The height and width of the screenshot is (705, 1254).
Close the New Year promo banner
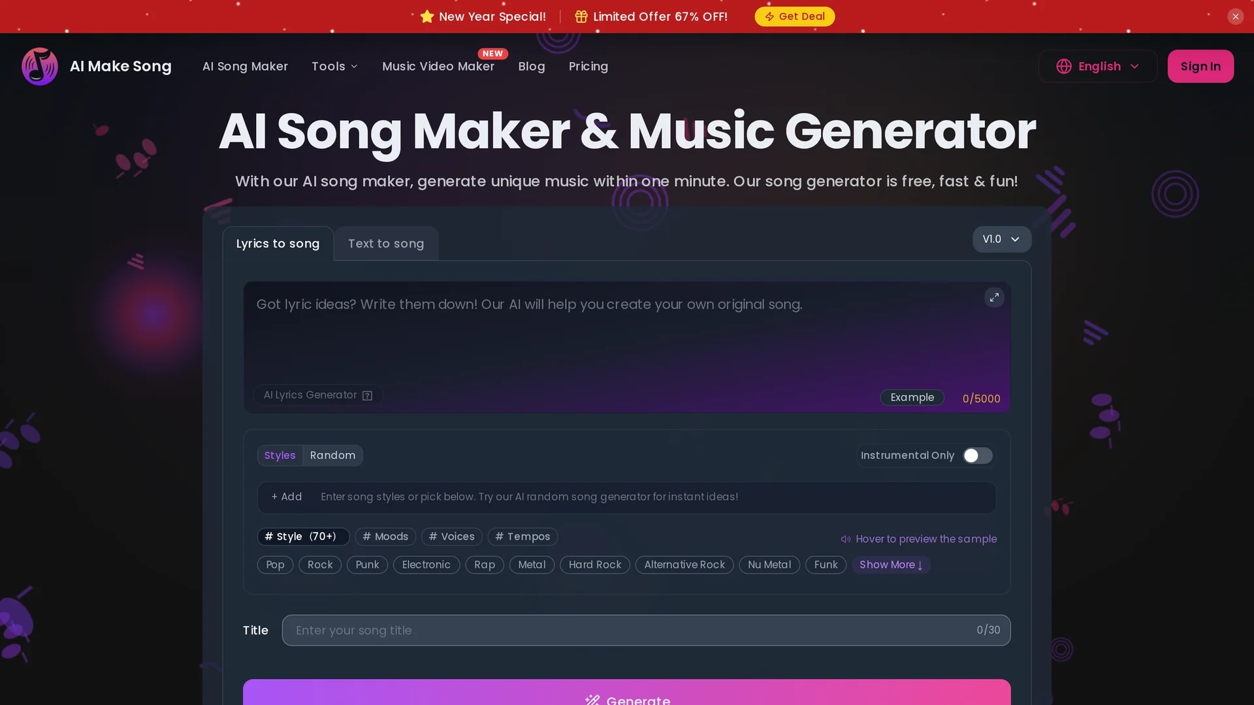click(1235, 16)
